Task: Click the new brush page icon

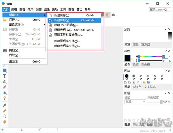Action: point(125,82)
